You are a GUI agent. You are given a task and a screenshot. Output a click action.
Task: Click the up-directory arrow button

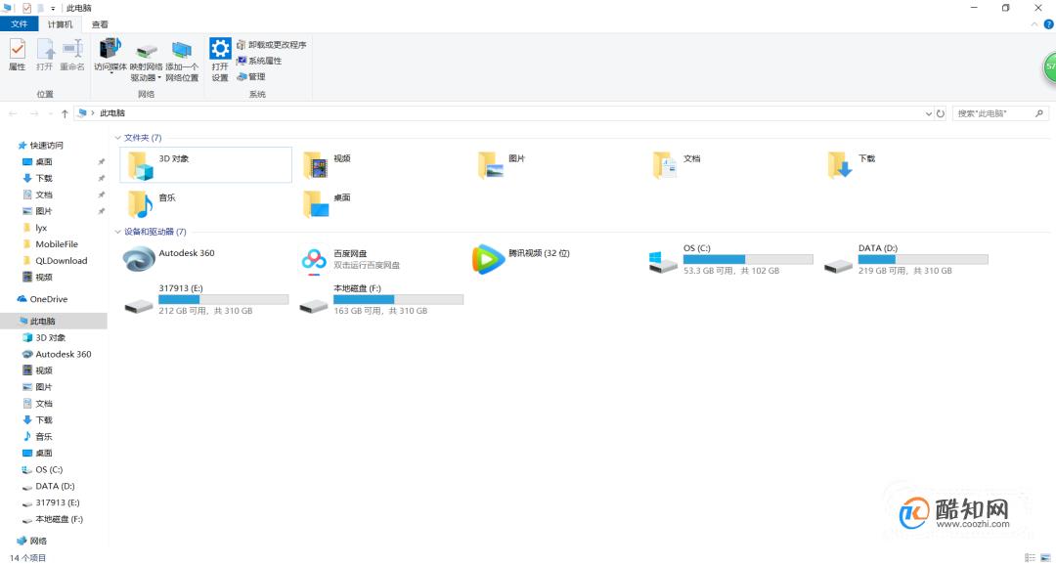click(65, 113)
